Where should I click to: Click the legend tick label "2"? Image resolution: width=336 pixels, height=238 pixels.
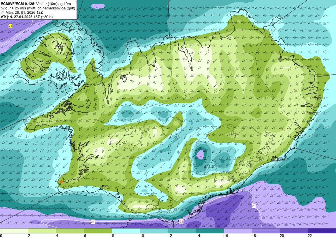coord(29,236)
